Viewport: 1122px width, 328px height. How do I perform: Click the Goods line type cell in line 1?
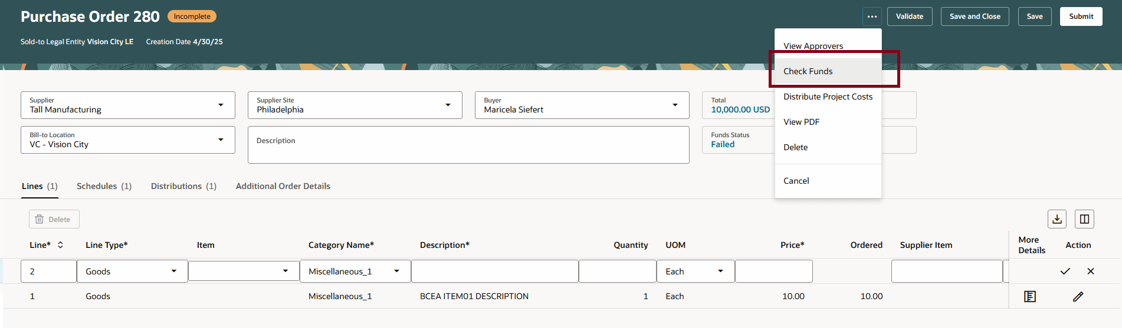pyautogui.click(x=98, y=296)
